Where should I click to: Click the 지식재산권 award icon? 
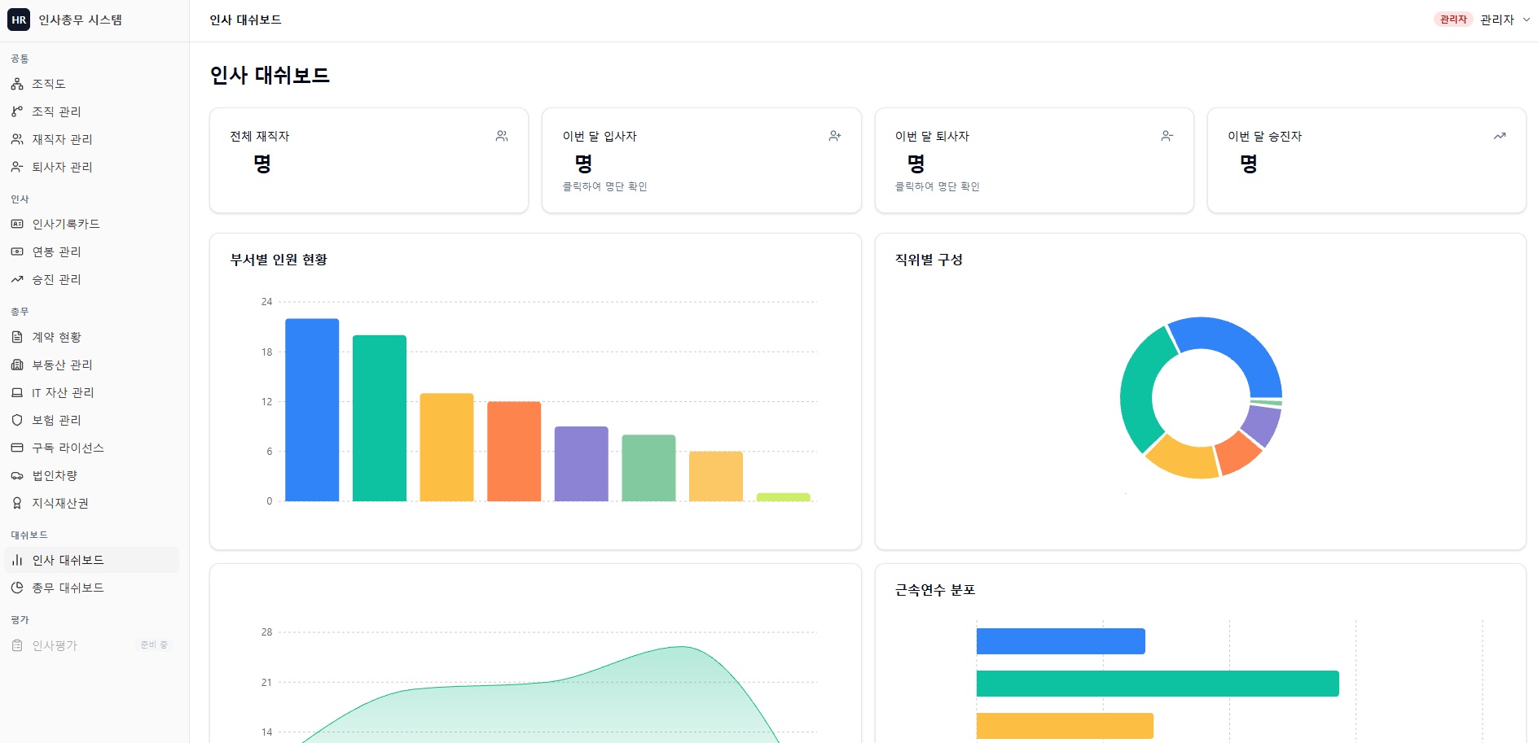[x=17, y=503]
